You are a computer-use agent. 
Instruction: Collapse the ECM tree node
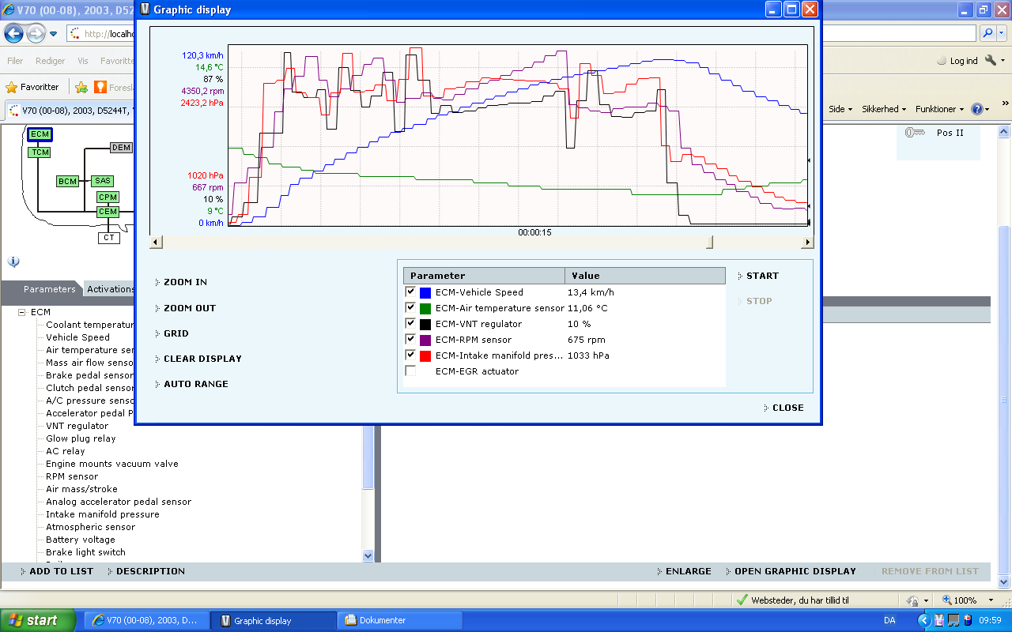[x=22, y=312]
